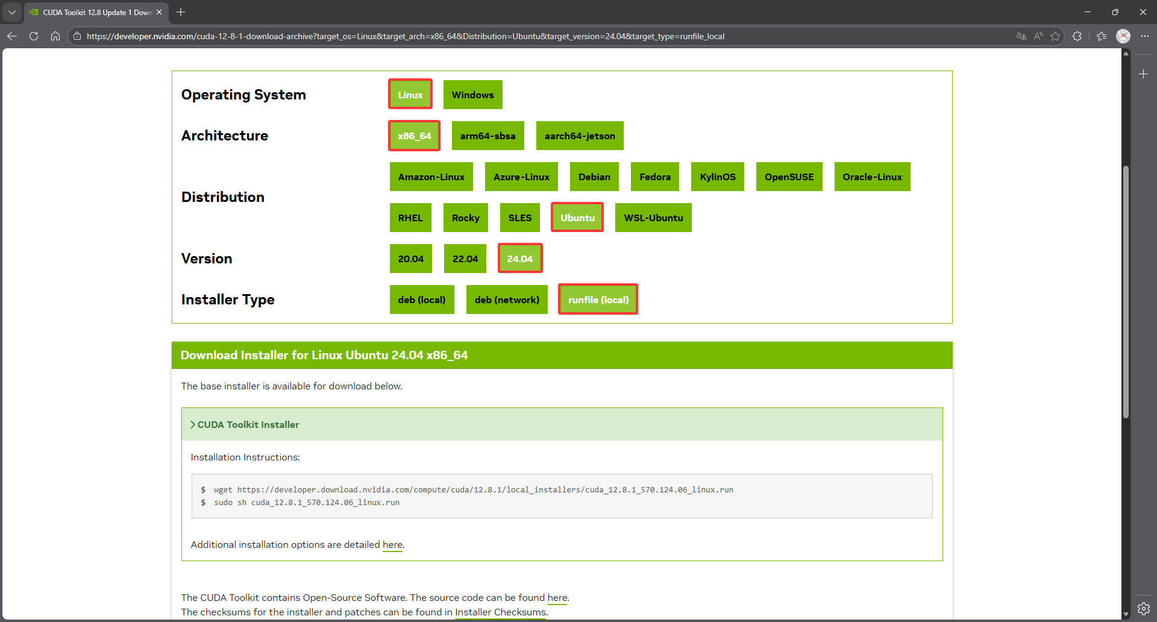1157x622 pixels.
Task: Open a new browser tab
Action: (181, 12)
